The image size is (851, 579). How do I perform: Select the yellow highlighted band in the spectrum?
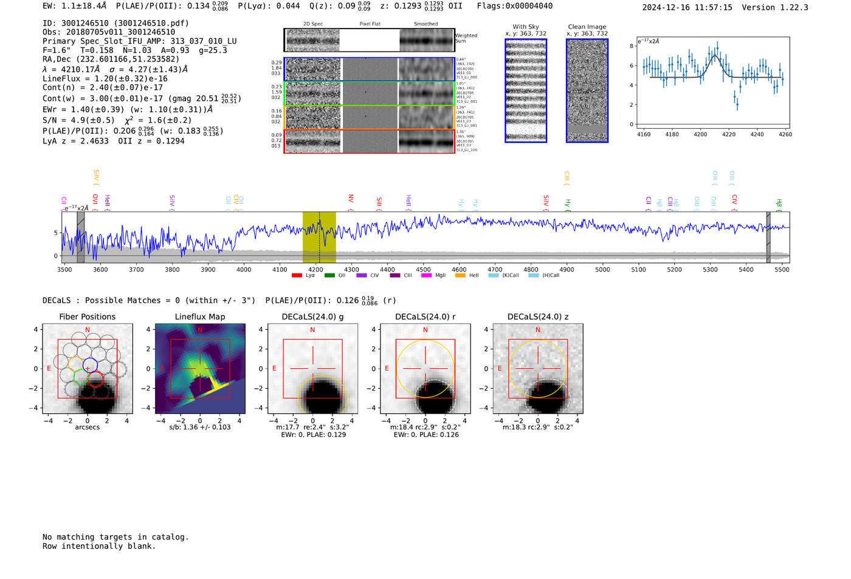tap(319, 237)
